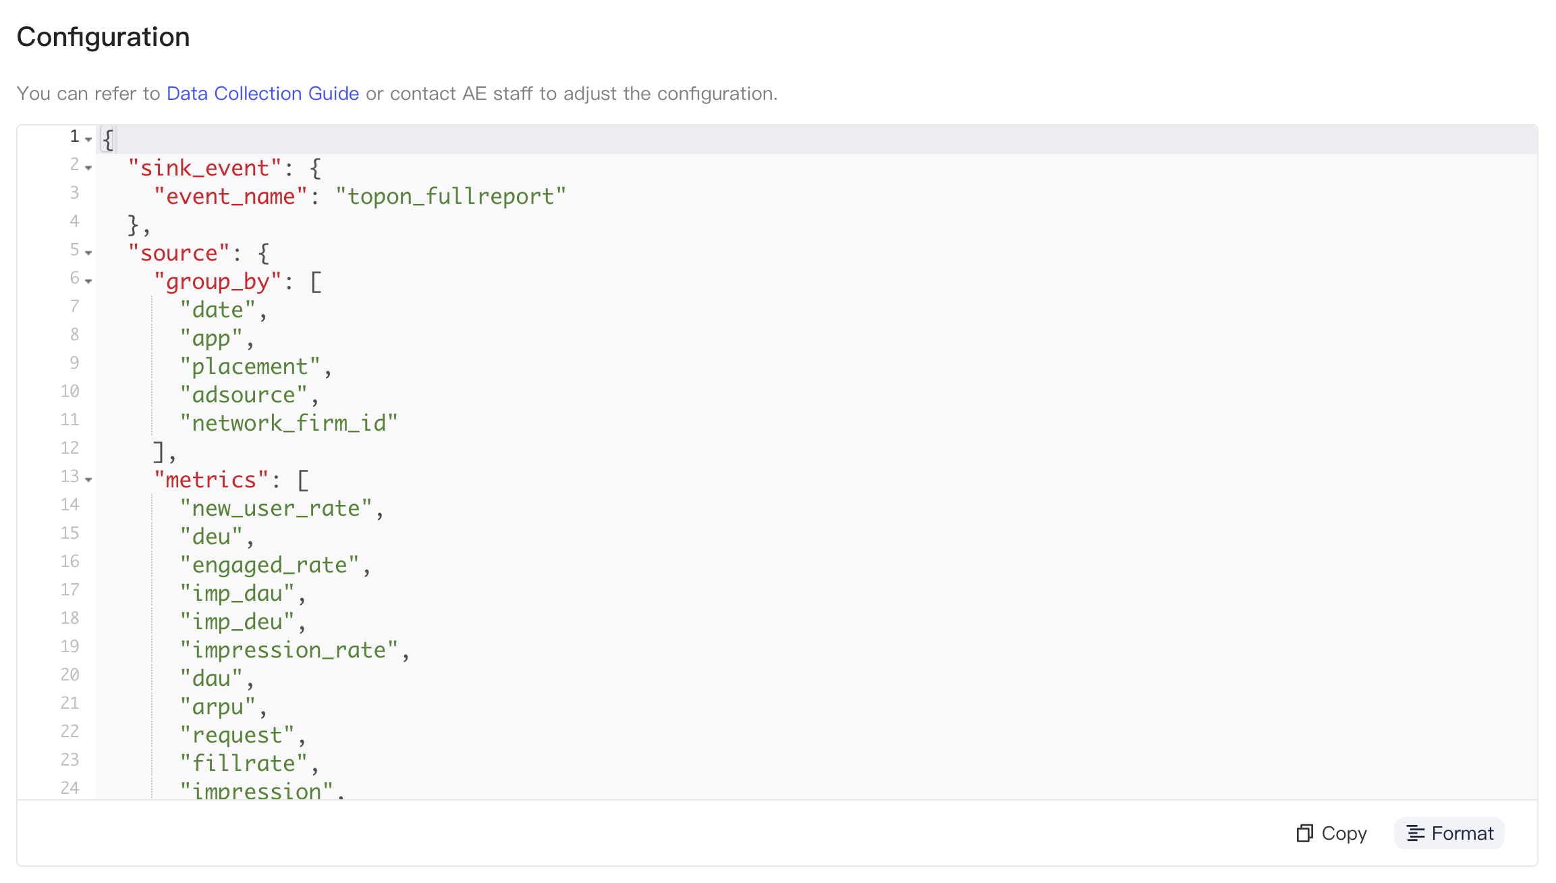This screenshot has height=883, width=1556.
Task: Click the "dau" entry on line 20
Action: tap(211, 678)
